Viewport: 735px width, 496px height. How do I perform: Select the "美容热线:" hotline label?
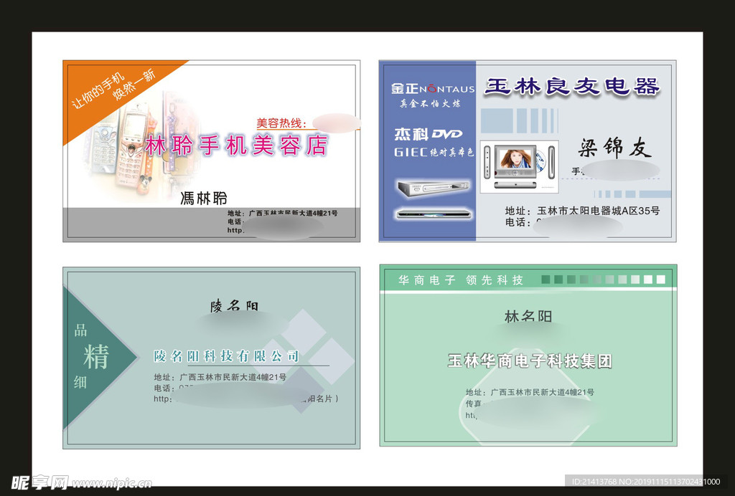point(281,123)
